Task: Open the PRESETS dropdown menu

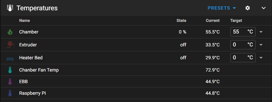Action: tap(222, 8)
